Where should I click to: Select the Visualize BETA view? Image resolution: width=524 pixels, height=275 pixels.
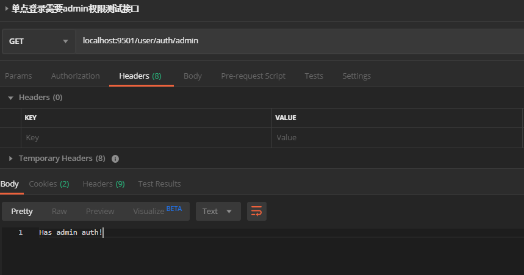[157, 211]
